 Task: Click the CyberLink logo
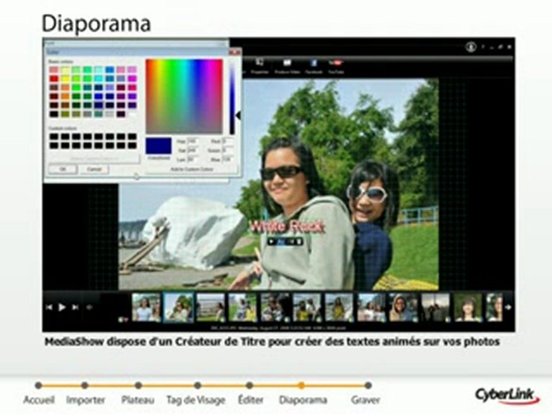pyautogui.click(x=507, y=396)
